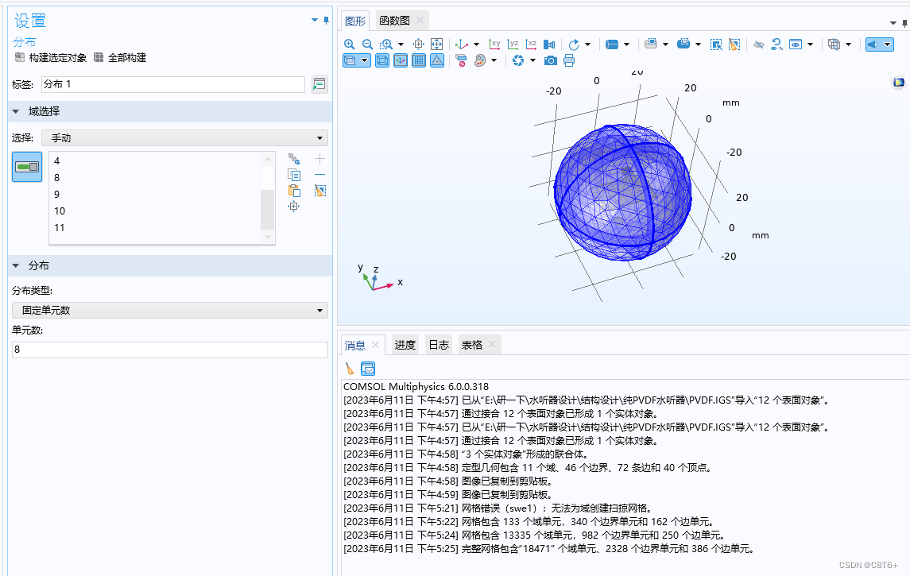Print the graphics window
This screenshot has width=910, height=576.
[x=569, y=60]
